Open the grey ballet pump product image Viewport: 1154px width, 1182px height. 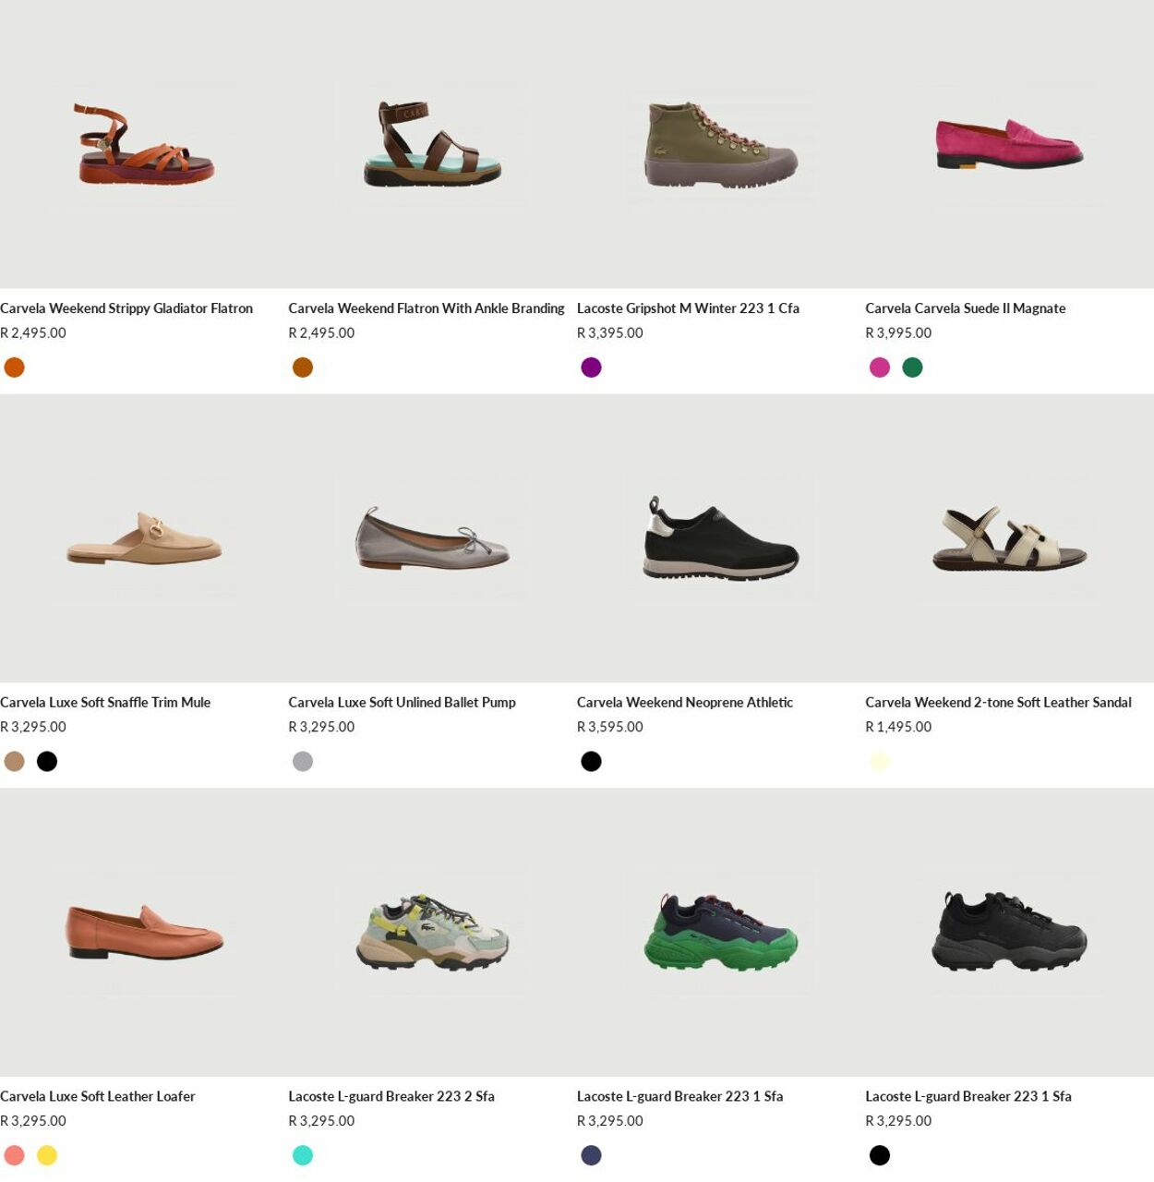pyautogui.click(x=432, y=538)
